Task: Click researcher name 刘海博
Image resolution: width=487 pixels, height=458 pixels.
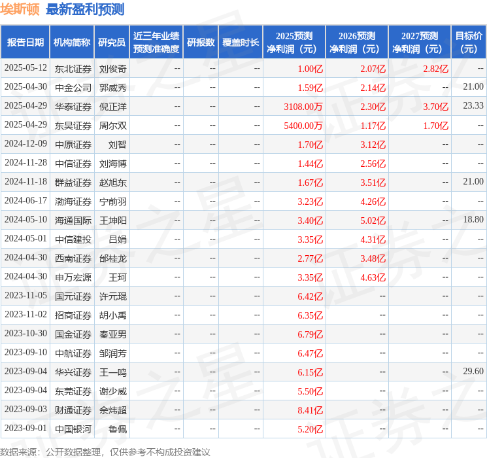Action: (112, 164)
